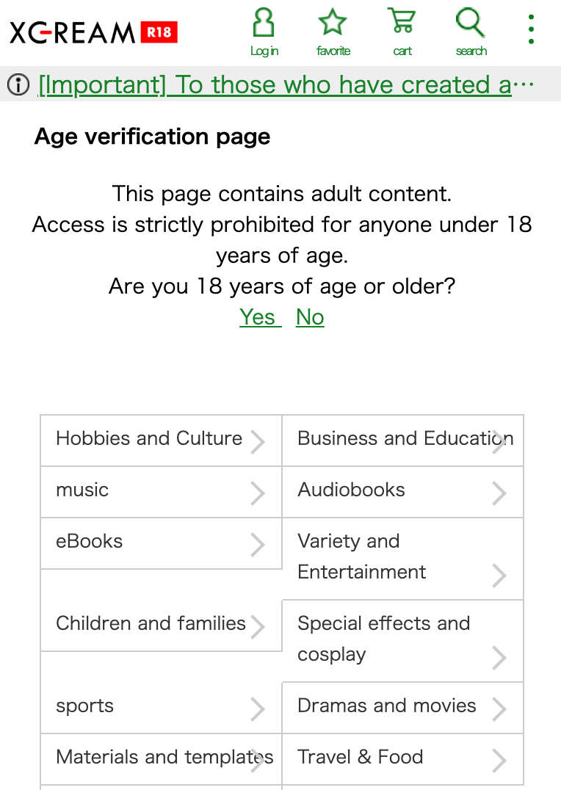Click the search magnifier icon

pyautogui.click(x=470, y=29)
